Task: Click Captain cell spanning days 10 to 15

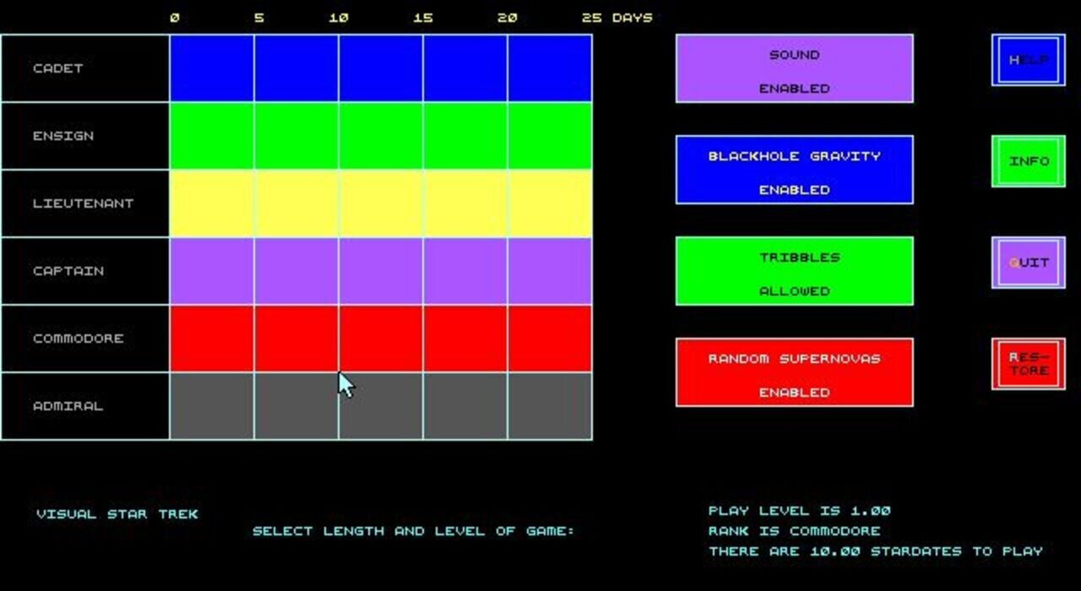Action: pos(381,271)
